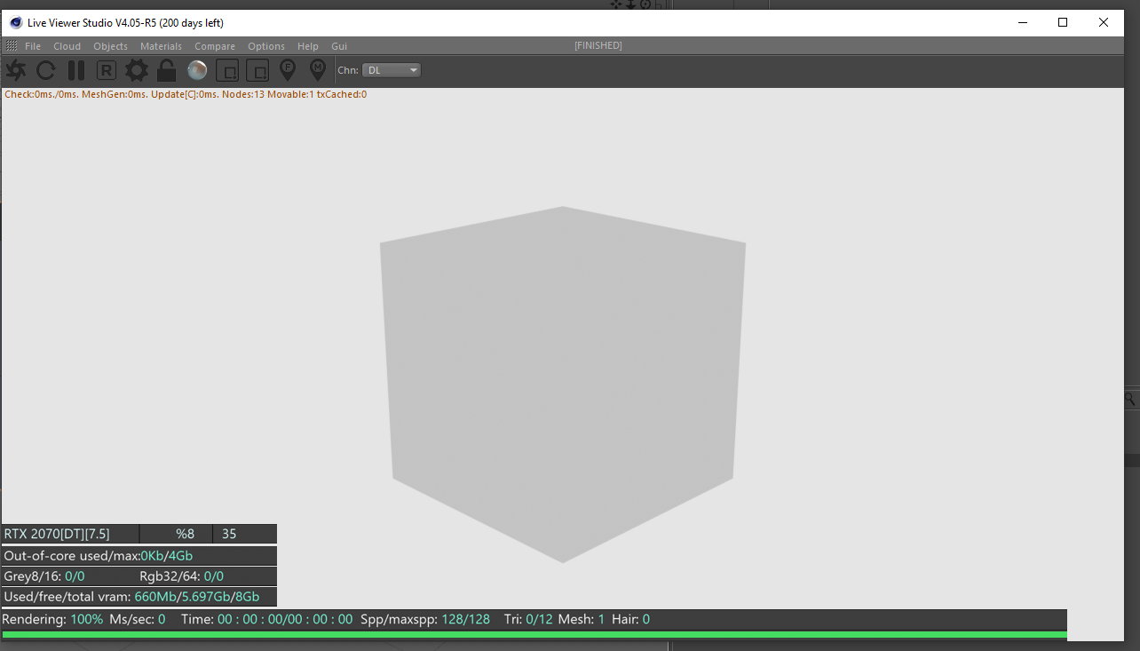
Task: Open the Options menu
Action: click(x=266, y=46)
